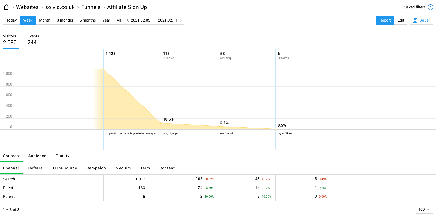Click the 0.5% conversion label
Image resolution: width=436 pixels, height=217 pixels.
[282, 125]
